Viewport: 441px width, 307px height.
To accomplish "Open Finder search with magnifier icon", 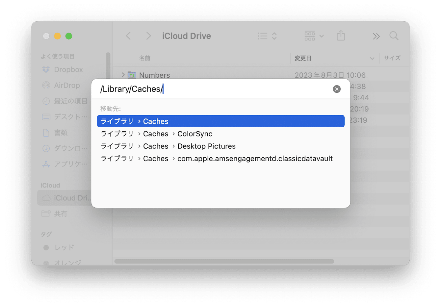I will tap(394, 36).
